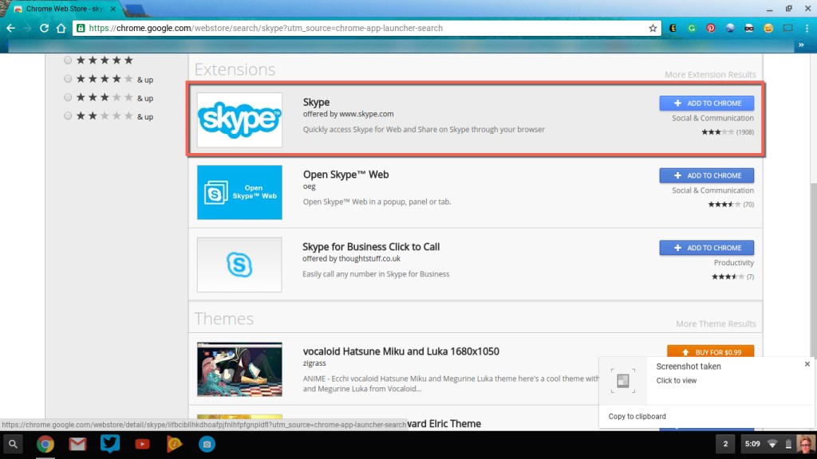Launch Twitter from the shelf
This screenshot has width=817, height=459.
point(109,444)
